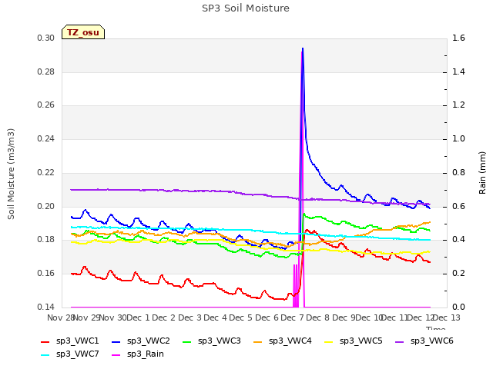This screenshot has width=493, height=369.
Task: Click the Dec 1 date tick label
Action: click(138, 317)
